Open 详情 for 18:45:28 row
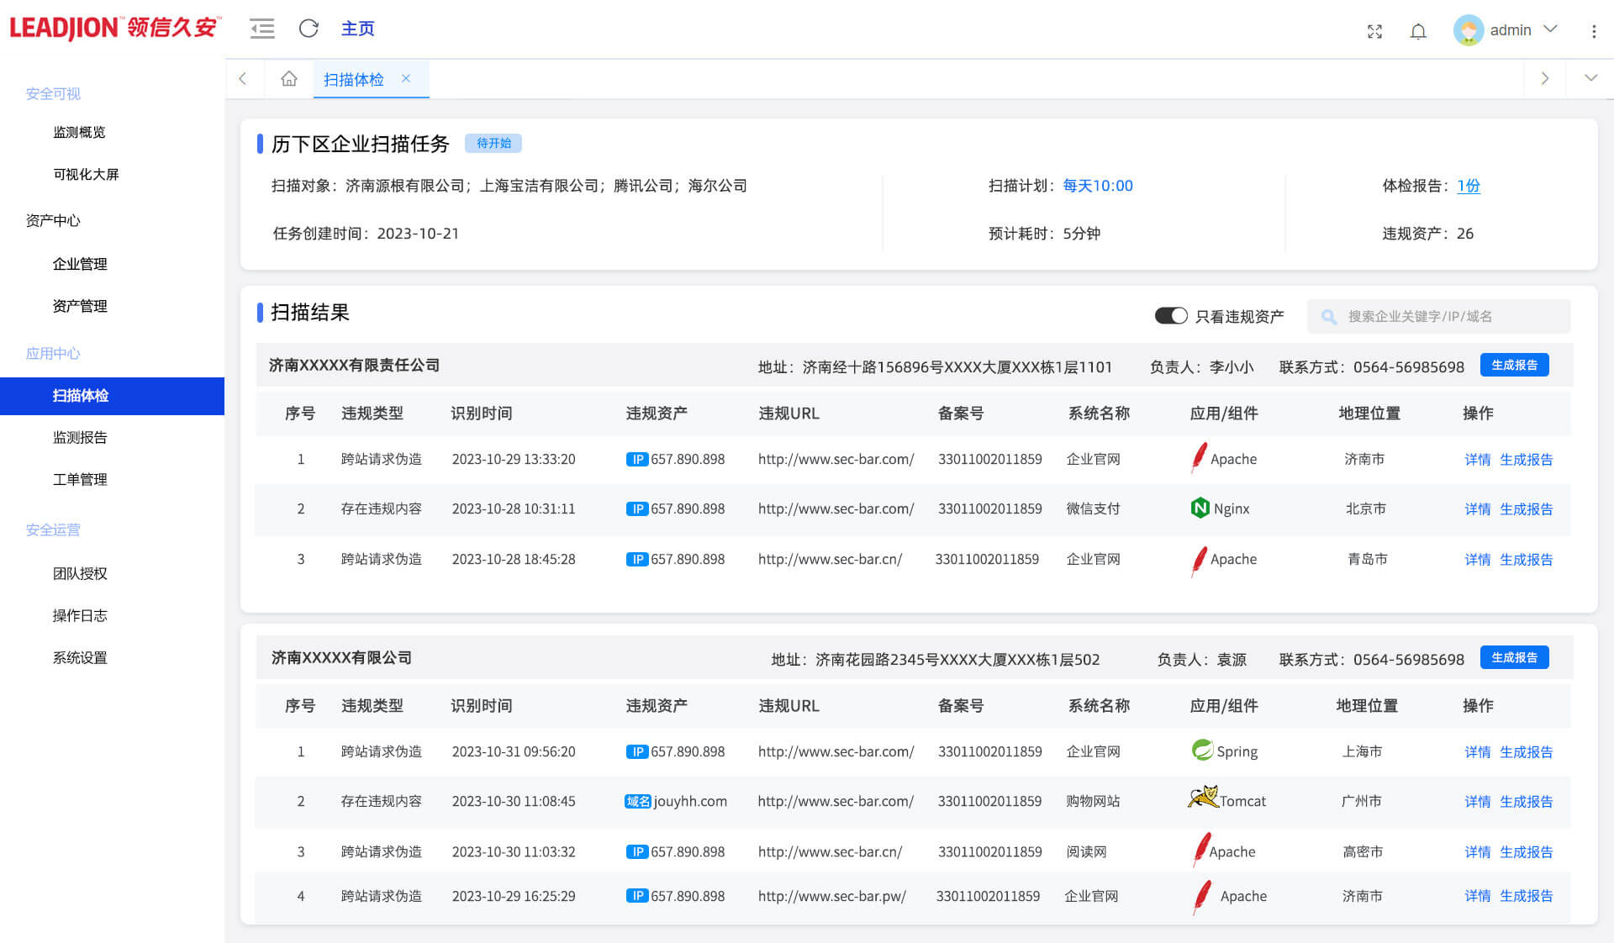The image size is (1614, 943). 1477,560
